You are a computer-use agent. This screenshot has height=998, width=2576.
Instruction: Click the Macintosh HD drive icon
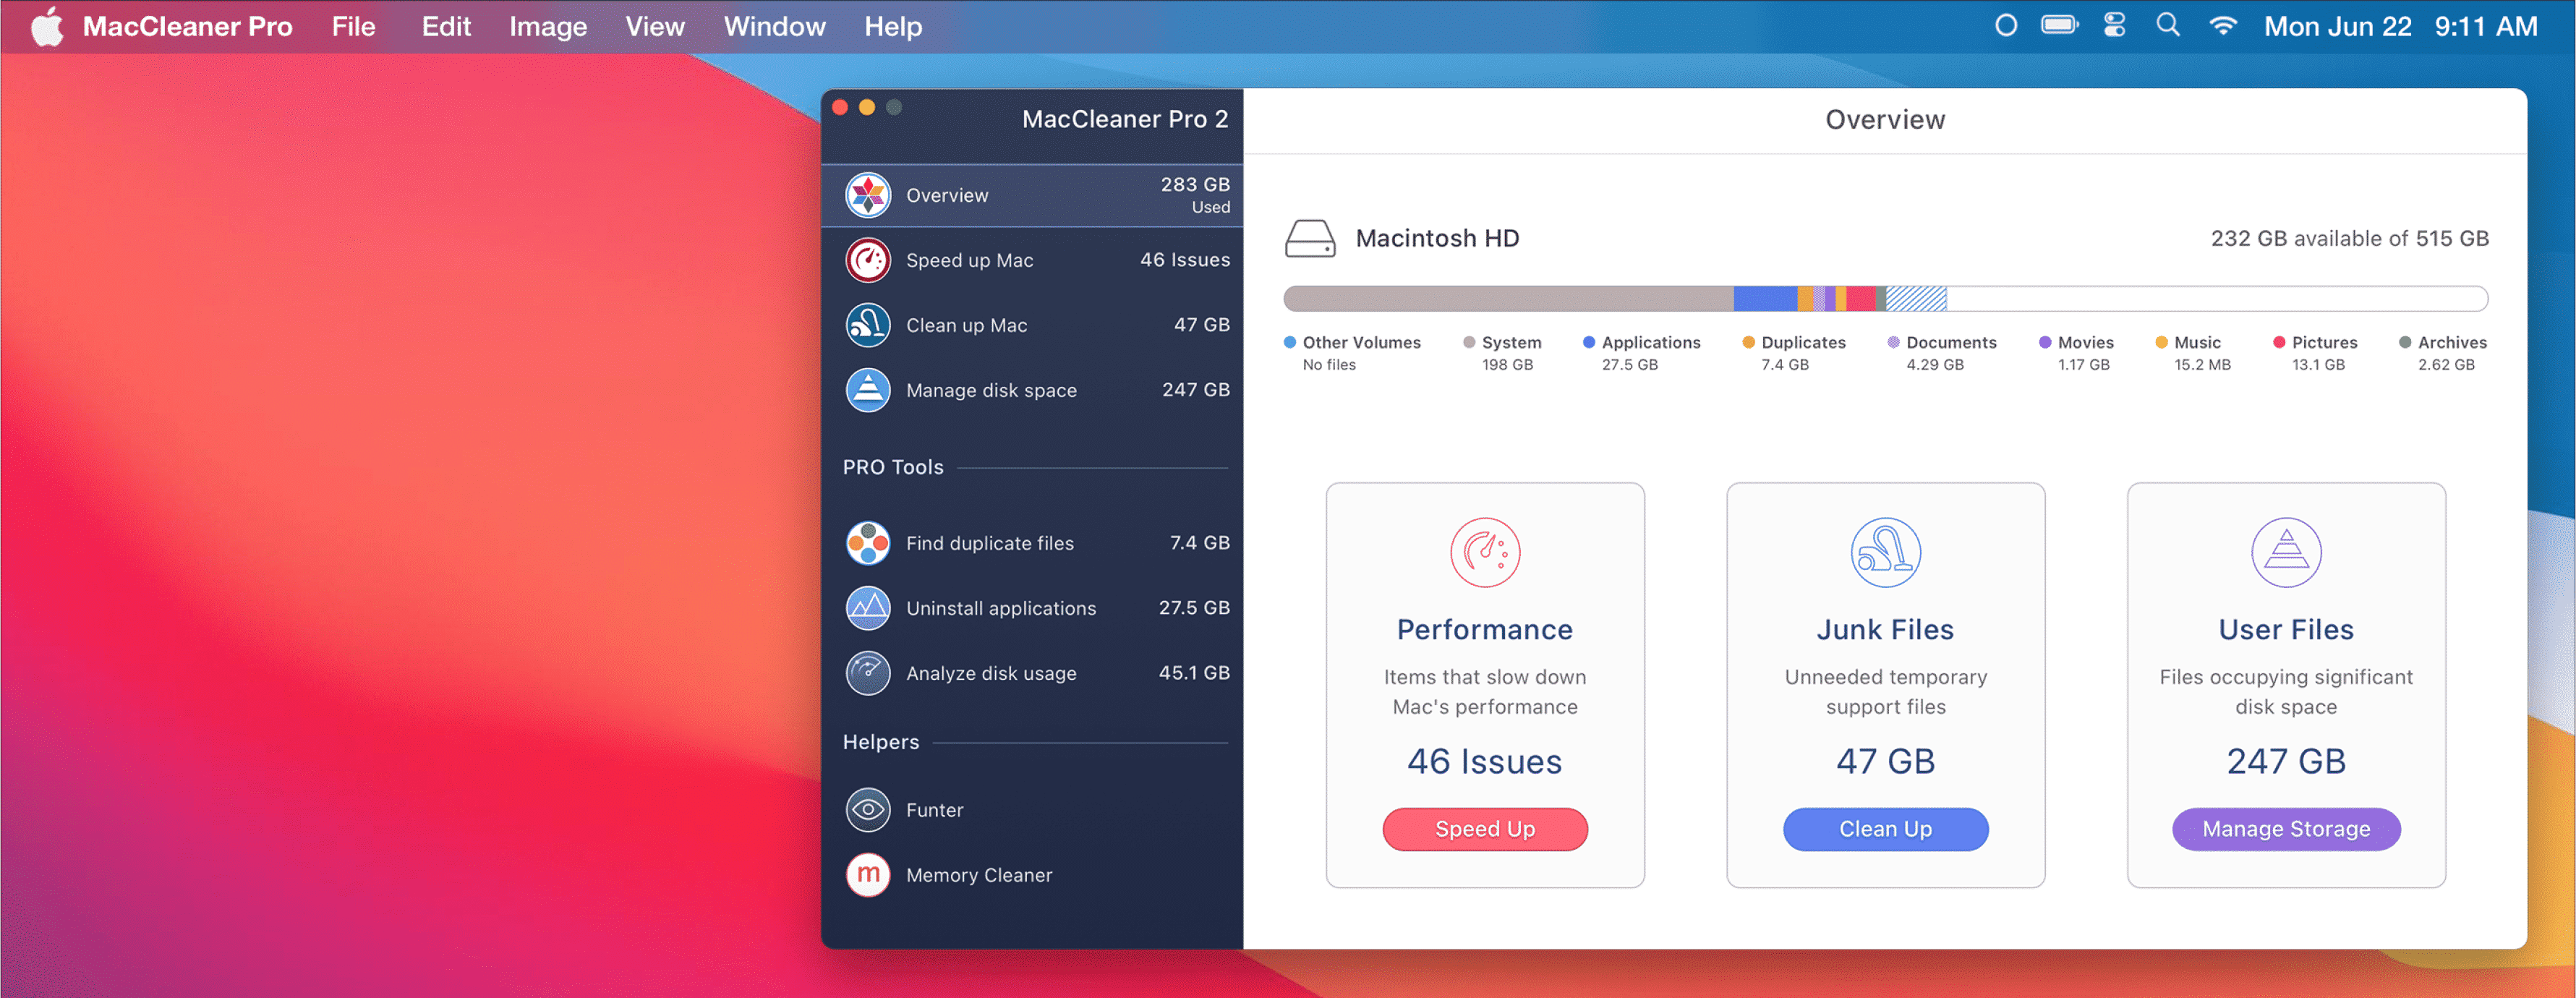tap(1309, 239)
